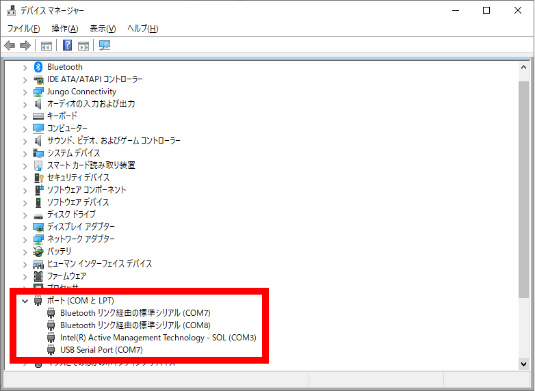535x391 pixels.
Task: Scan for hardware changes using the monitor icon
Action: (105, 46)
